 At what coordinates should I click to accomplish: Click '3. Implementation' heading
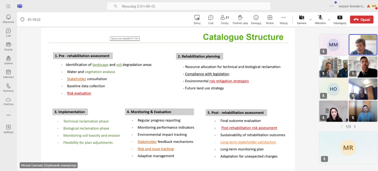pos(70,112)
